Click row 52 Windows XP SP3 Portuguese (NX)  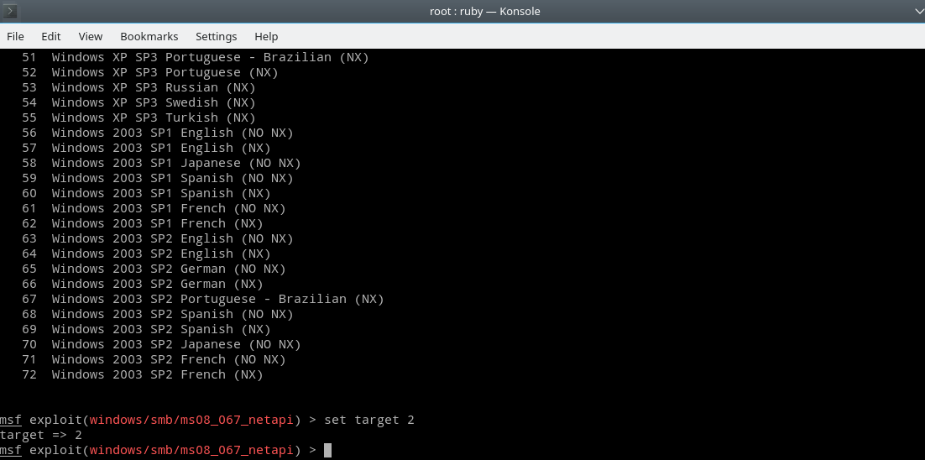(150, 72)
